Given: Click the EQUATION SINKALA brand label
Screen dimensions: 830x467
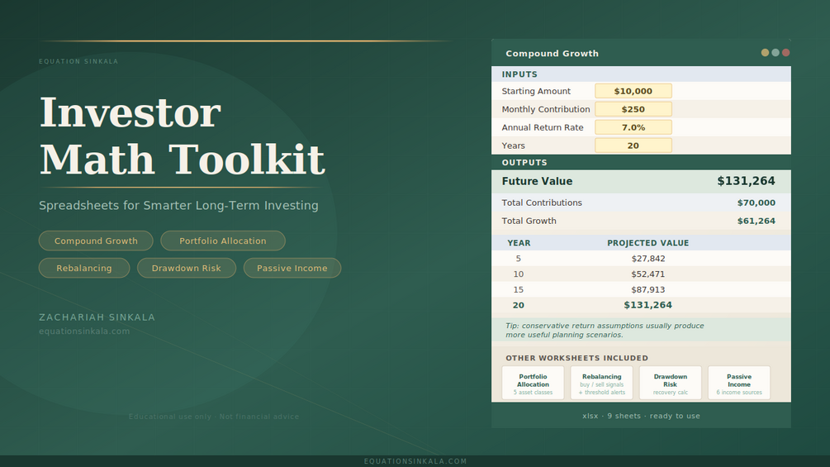Looking at the screenshot, I should 78,61.
